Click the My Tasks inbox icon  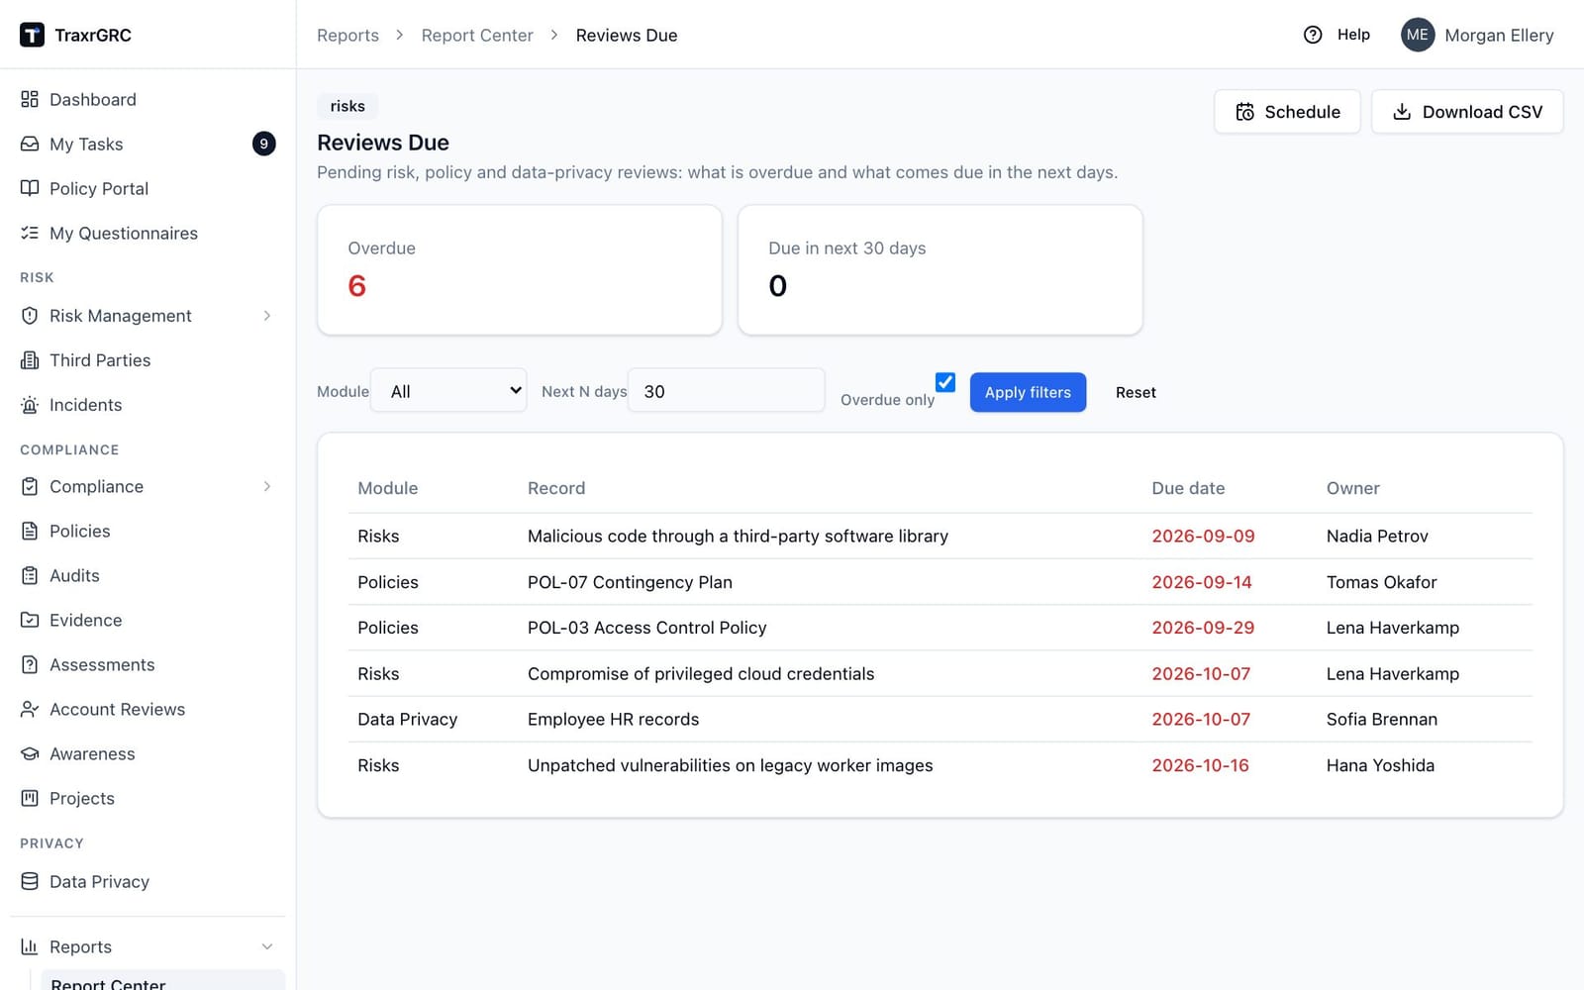[x=30, y=144]
